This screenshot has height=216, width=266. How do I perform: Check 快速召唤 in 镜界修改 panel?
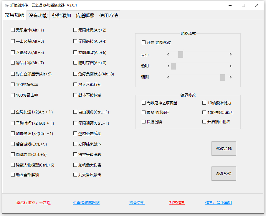[x=143, y=121]
